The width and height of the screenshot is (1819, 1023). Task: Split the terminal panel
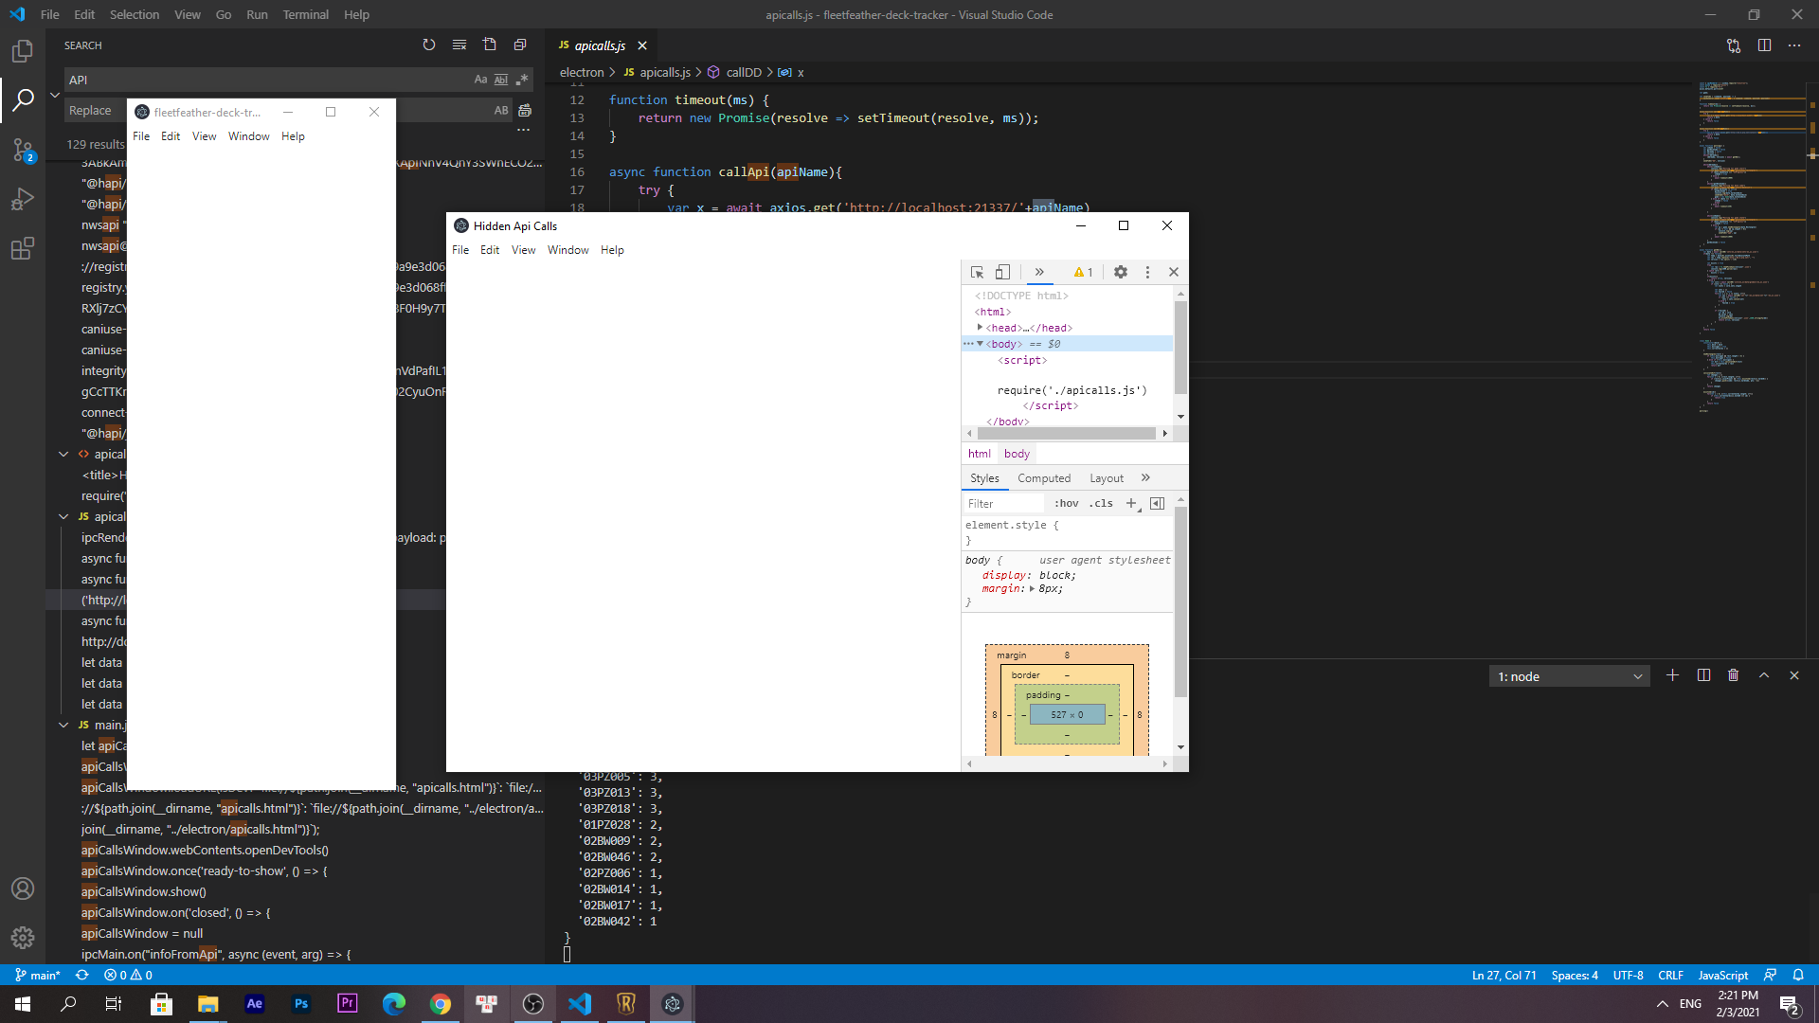1703,675
